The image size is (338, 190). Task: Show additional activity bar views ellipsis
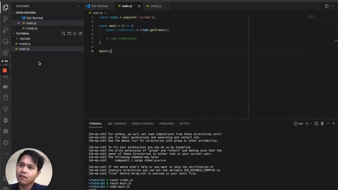6,154
